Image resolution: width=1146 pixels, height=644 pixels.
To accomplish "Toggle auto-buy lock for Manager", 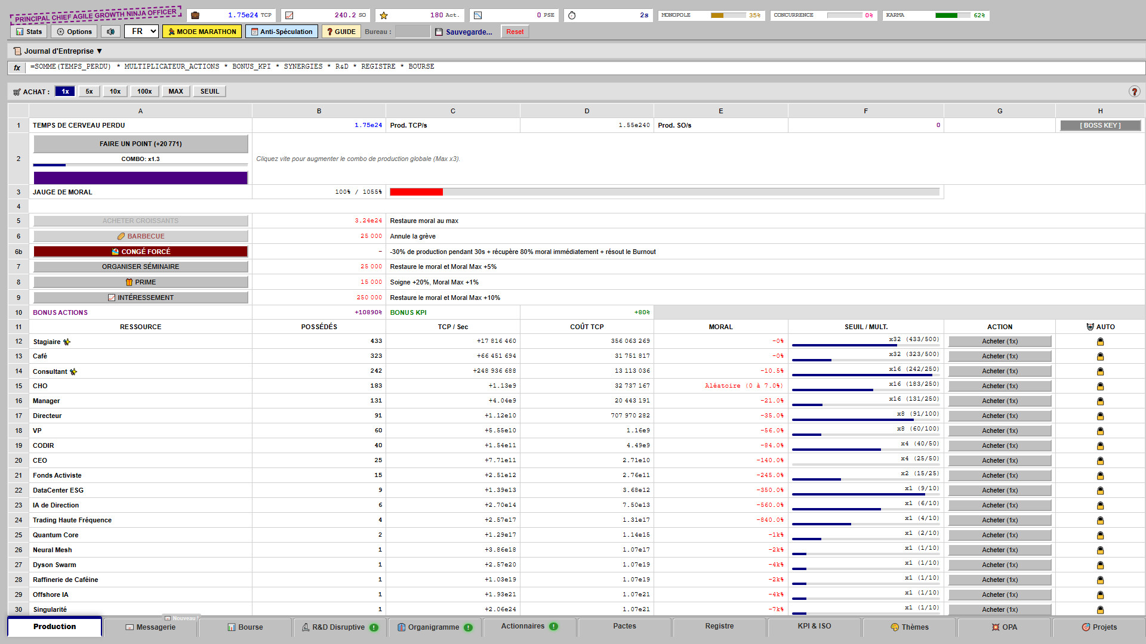I will (x=1100, y=401).
